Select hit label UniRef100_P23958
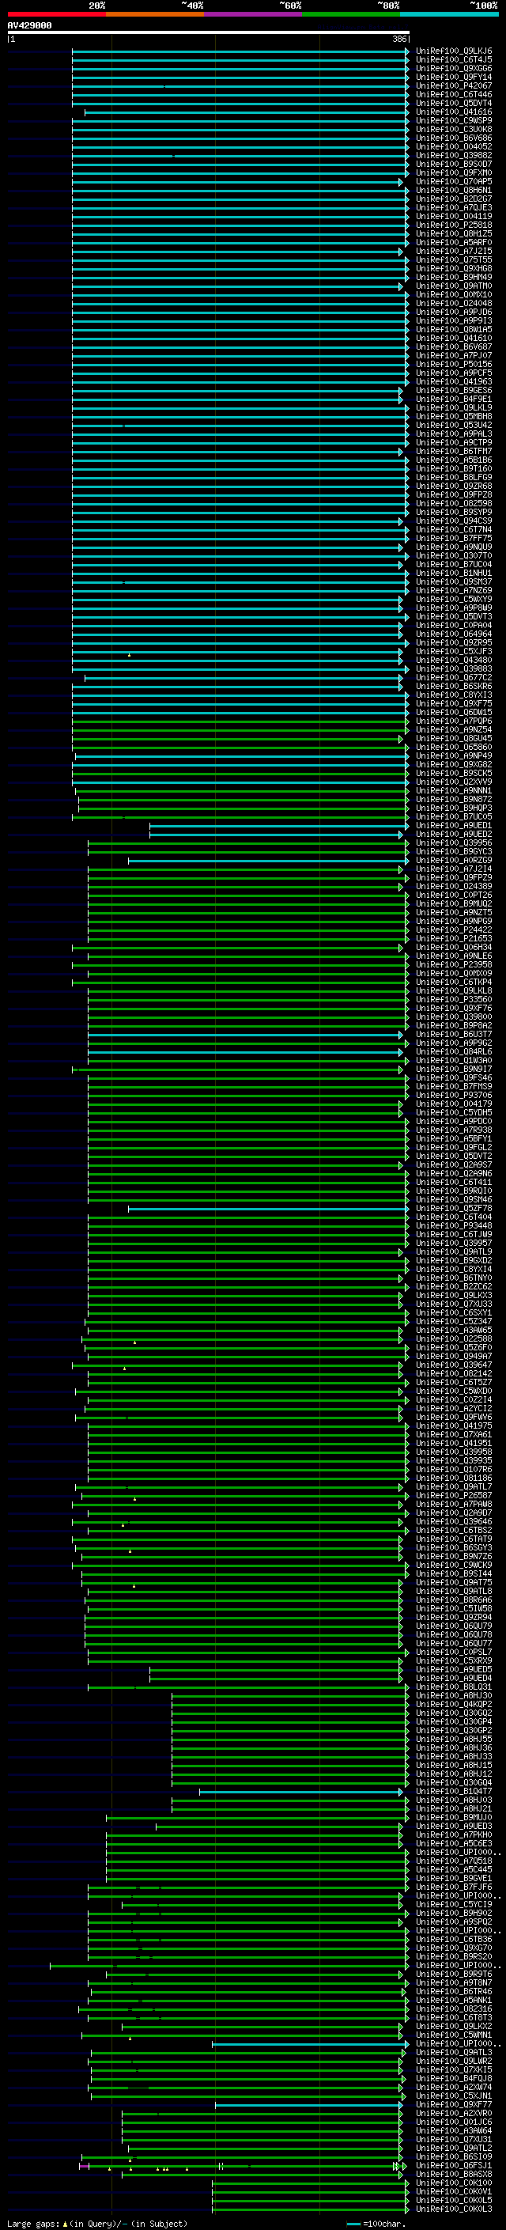This screenshot has height=2230, width=506. [x=454, y=964]
